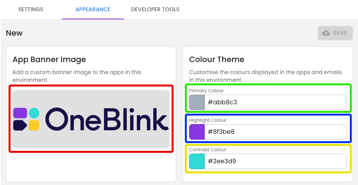358x185 pixels.
Task: Click the cloud upload icon in Save
Action: click(326, 33)
